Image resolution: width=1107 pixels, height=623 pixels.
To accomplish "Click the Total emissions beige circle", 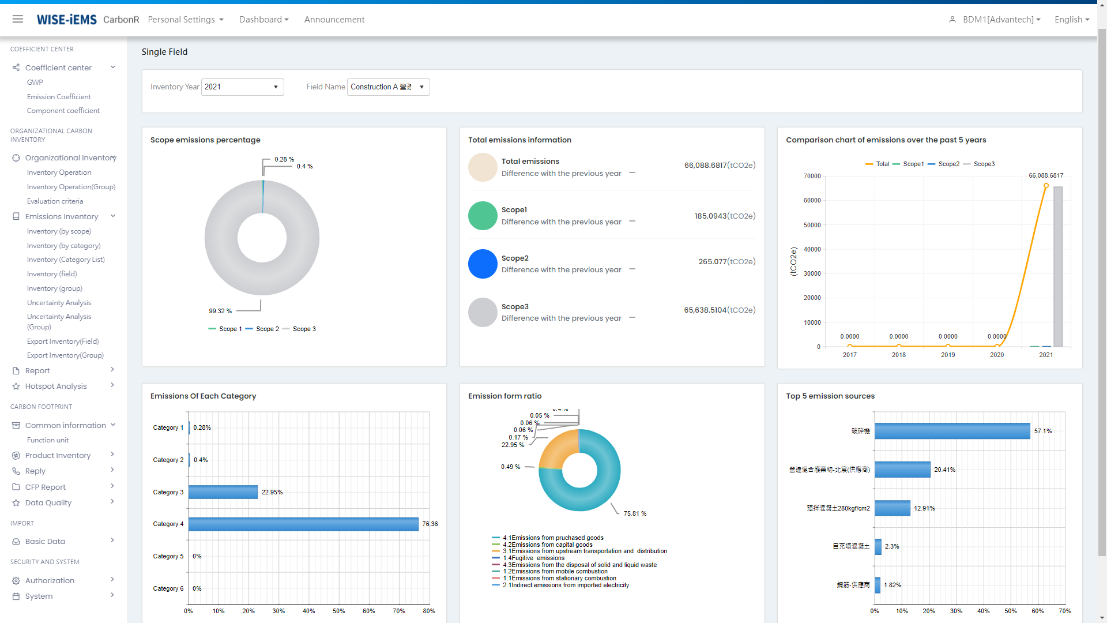I will click(x=483, y=167).
